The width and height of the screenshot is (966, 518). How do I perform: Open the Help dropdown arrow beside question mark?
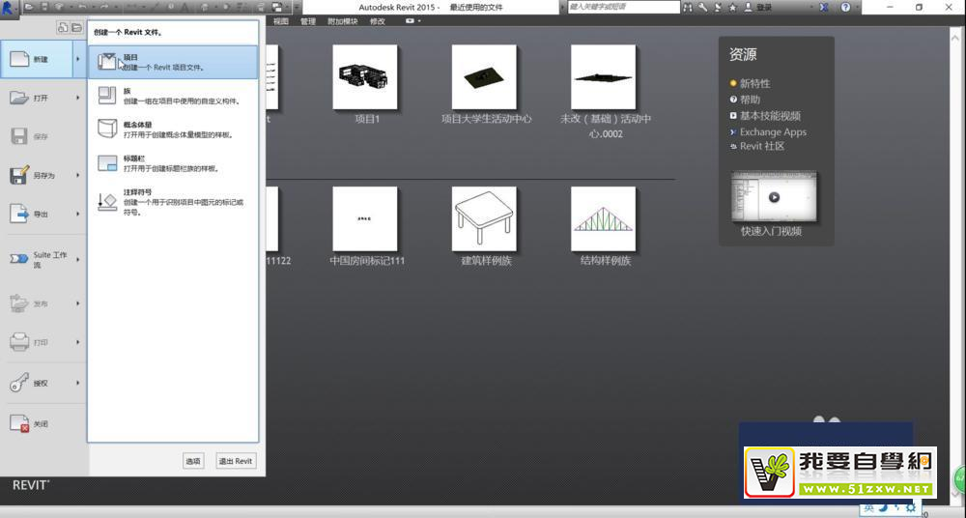point(856,8)
